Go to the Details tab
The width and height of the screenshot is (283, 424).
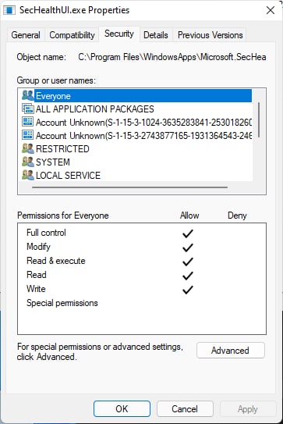[156, 35]
